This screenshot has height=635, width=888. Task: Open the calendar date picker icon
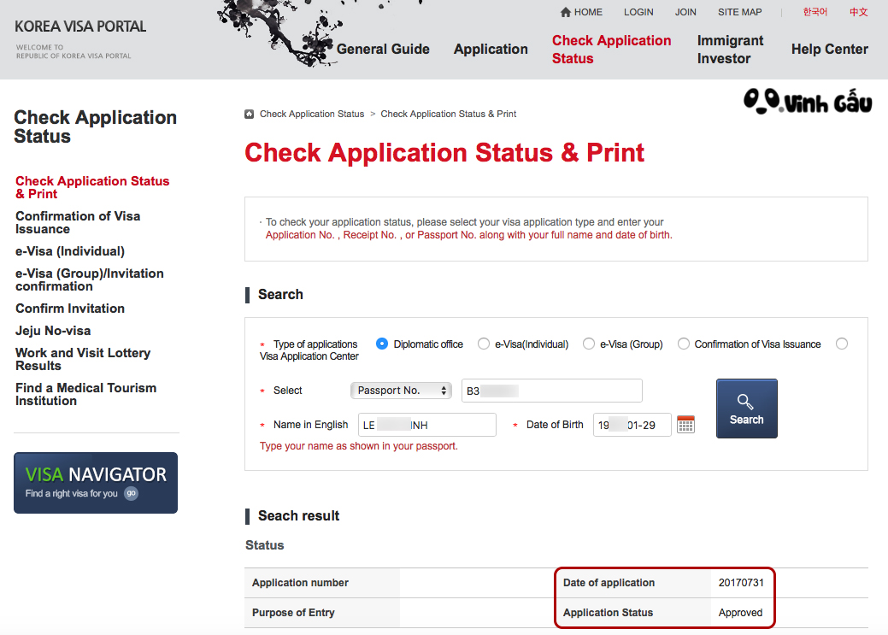685,424
